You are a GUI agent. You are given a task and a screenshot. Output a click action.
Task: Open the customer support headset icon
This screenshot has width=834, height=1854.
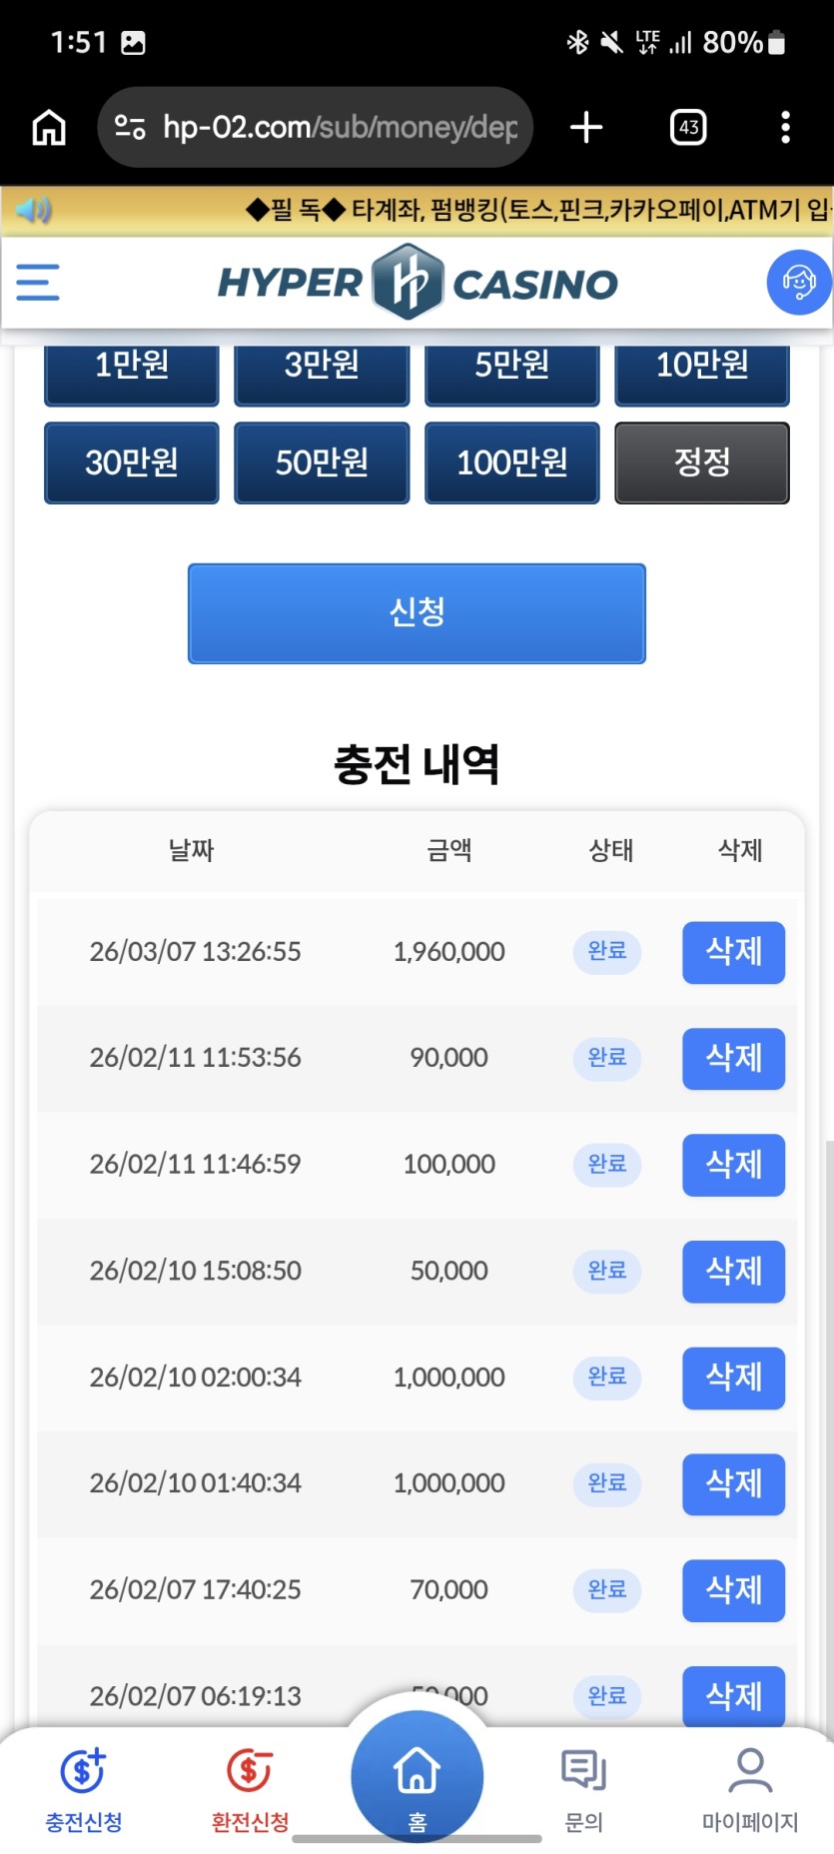(798, 283)
